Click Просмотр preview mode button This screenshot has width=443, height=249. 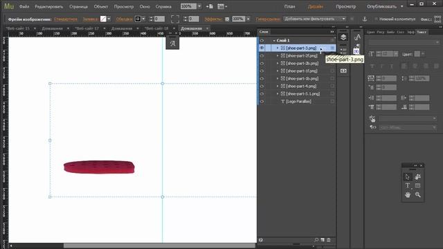(x=346, y=6)
